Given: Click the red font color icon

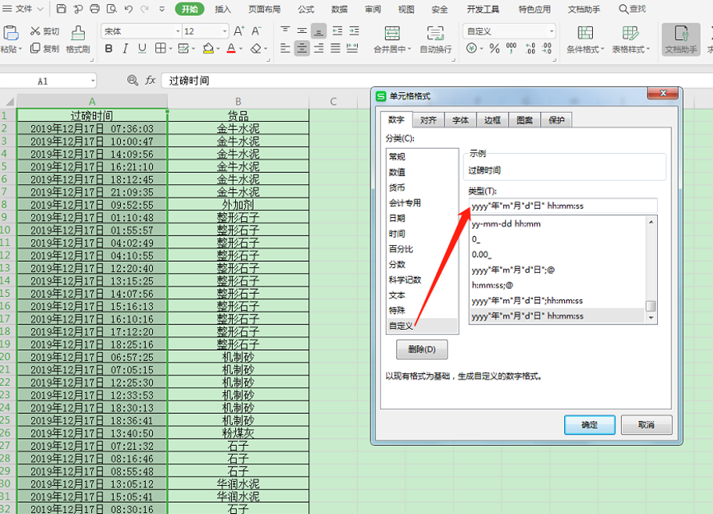Looking at the screenshot, I should (x=231, y=48).
